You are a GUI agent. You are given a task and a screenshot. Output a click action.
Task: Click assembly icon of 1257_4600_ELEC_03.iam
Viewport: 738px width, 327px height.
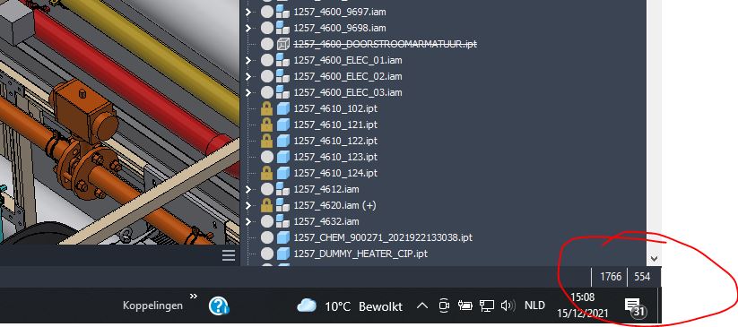(282, 91)
